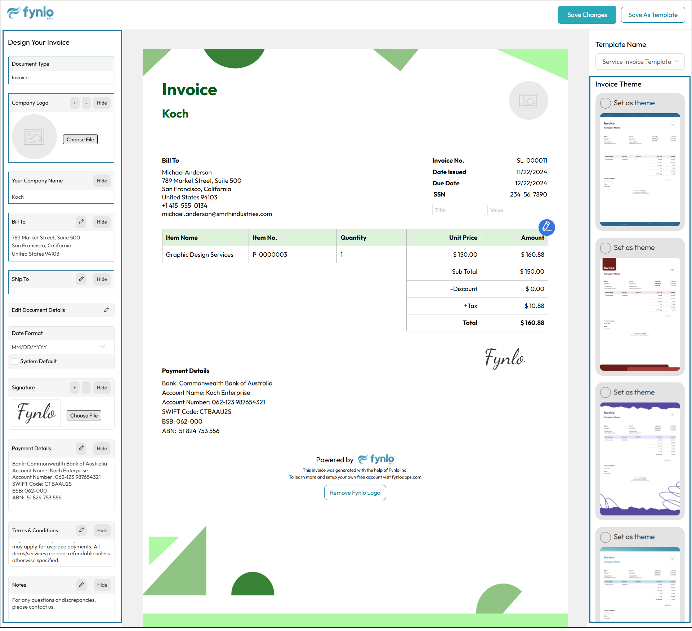Screen dimensions: 692x631
Task: Hide the Your Company Name section
Action: [x=102, y=181]
